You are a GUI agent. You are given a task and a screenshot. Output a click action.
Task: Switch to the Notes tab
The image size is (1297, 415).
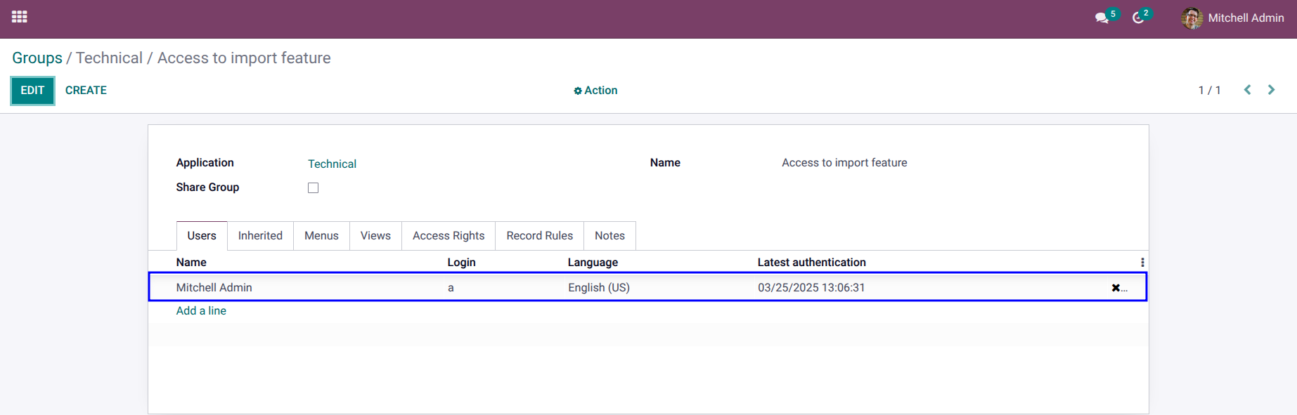tap(609, 236)
